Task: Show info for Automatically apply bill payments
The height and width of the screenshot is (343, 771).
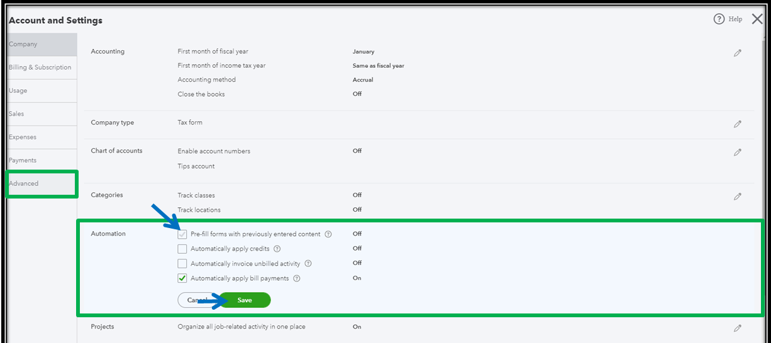Action: click(x=297, y=278)
